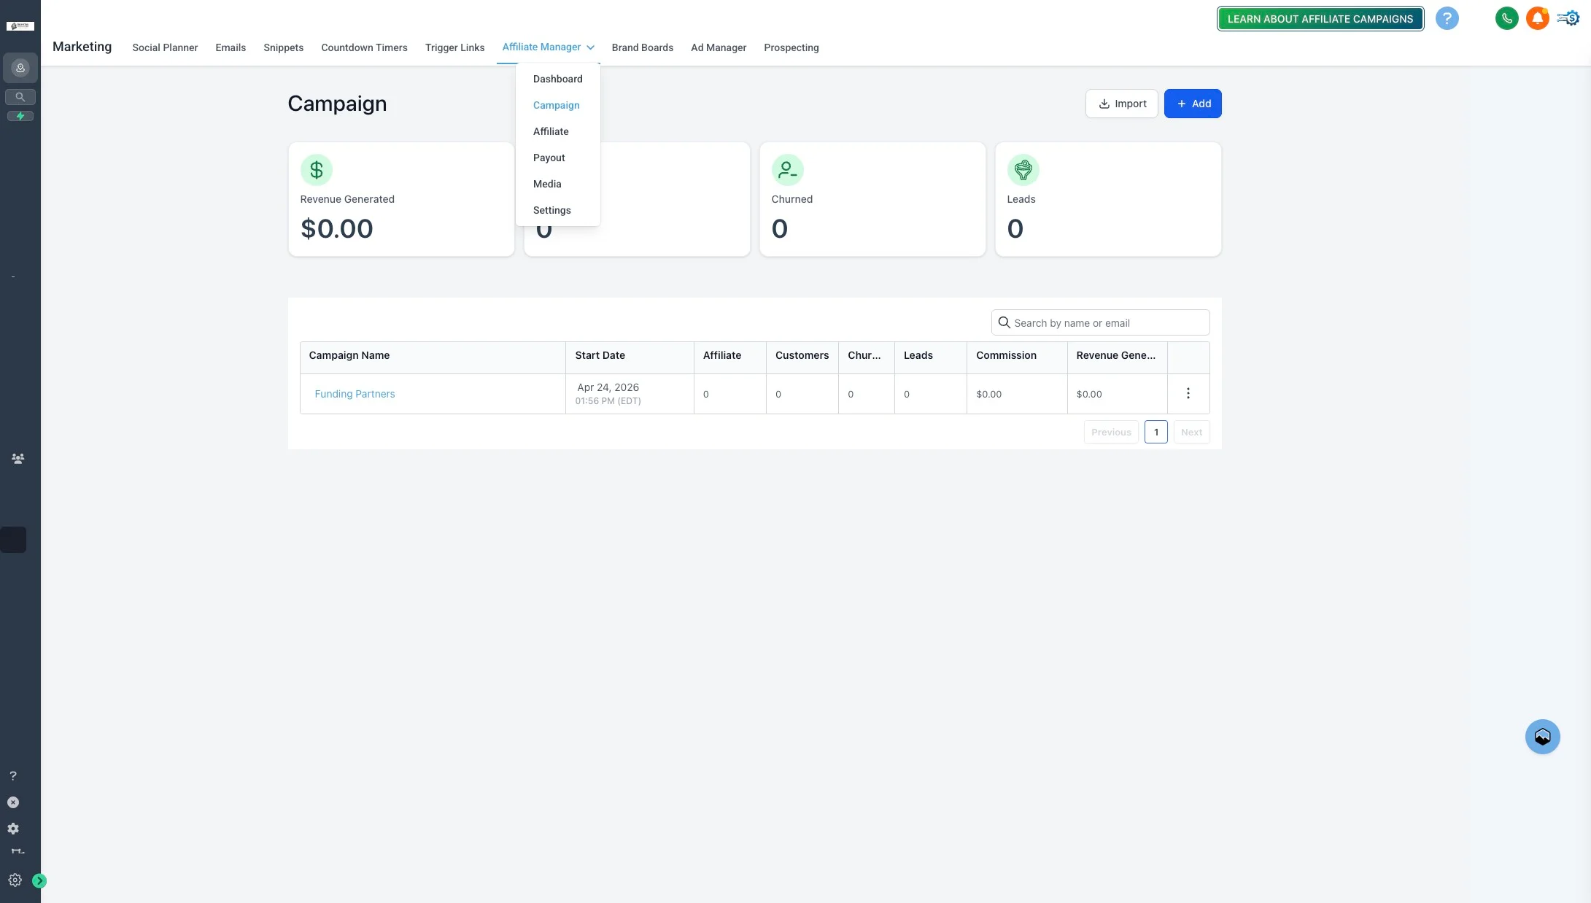
Task: Click the Import button
Action: pos(1121,104)
